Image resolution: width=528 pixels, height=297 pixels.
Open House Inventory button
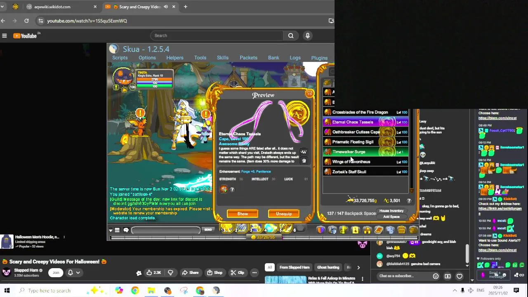(x=391, y=211)
